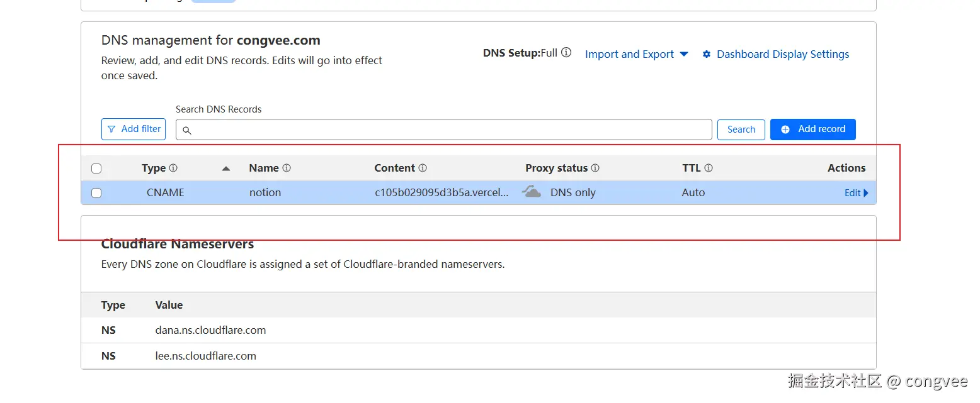Click the notion name cell

pyautogui.click(x=265, y=192)
